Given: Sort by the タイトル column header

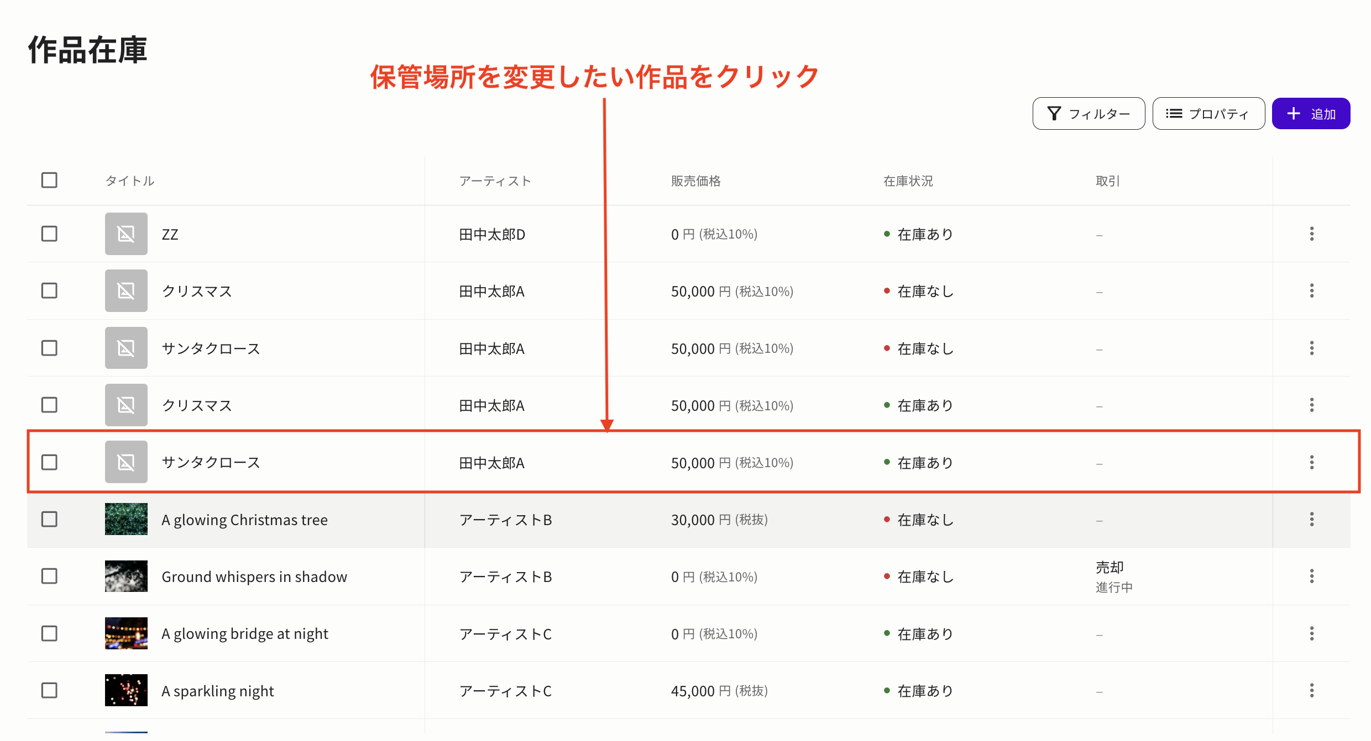Looking at the screenshot, I should click(x=129, y=180).
